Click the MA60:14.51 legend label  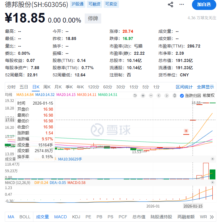108,95
